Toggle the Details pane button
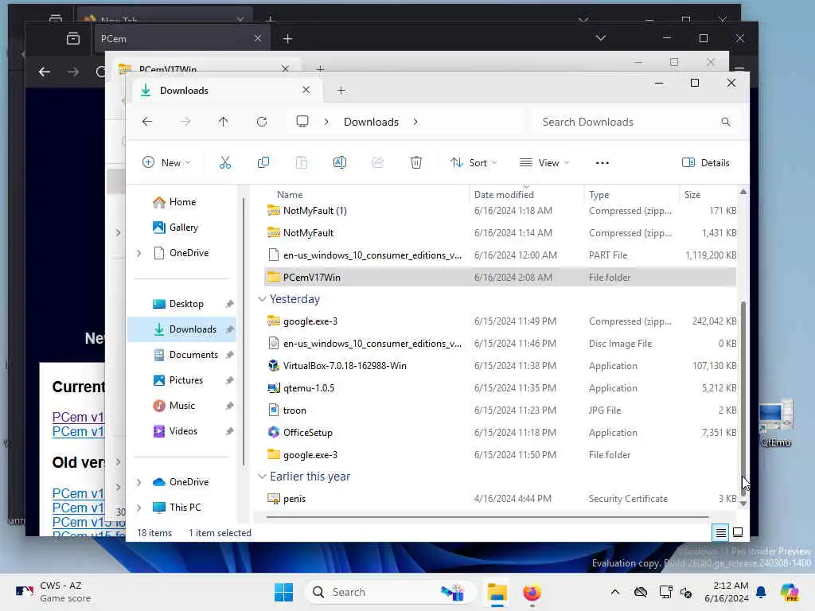 705,162
